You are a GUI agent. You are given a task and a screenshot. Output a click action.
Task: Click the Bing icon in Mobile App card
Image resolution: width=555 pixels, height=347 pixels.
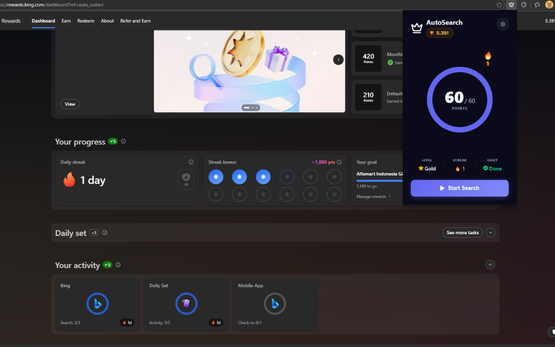[x=275, y=304]
